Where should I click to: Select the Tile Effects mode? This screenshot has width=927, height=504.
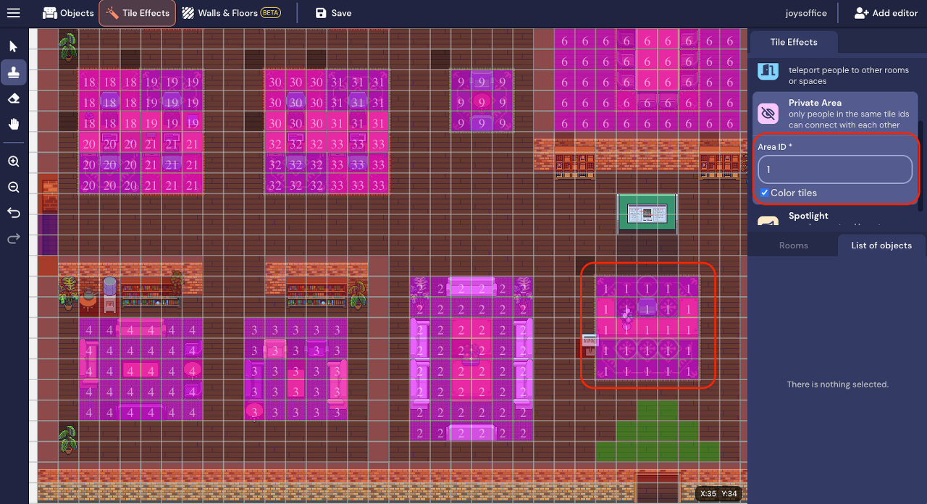pos(138,13)
